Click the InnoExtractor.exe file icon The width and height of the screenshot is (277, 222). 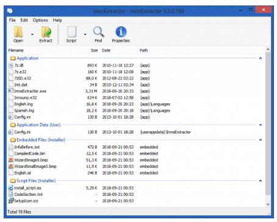click(x=11, y=91)
